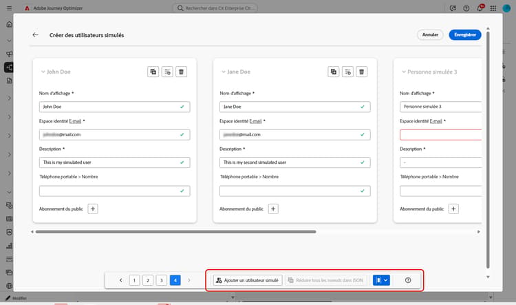Click the empty red email field
This screenshot has height=305, width=516.
(440, 134)
